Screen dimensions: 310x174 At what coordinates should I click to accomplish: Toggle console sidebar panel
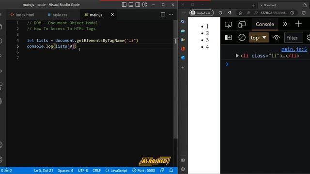click(x=228, y=38)
